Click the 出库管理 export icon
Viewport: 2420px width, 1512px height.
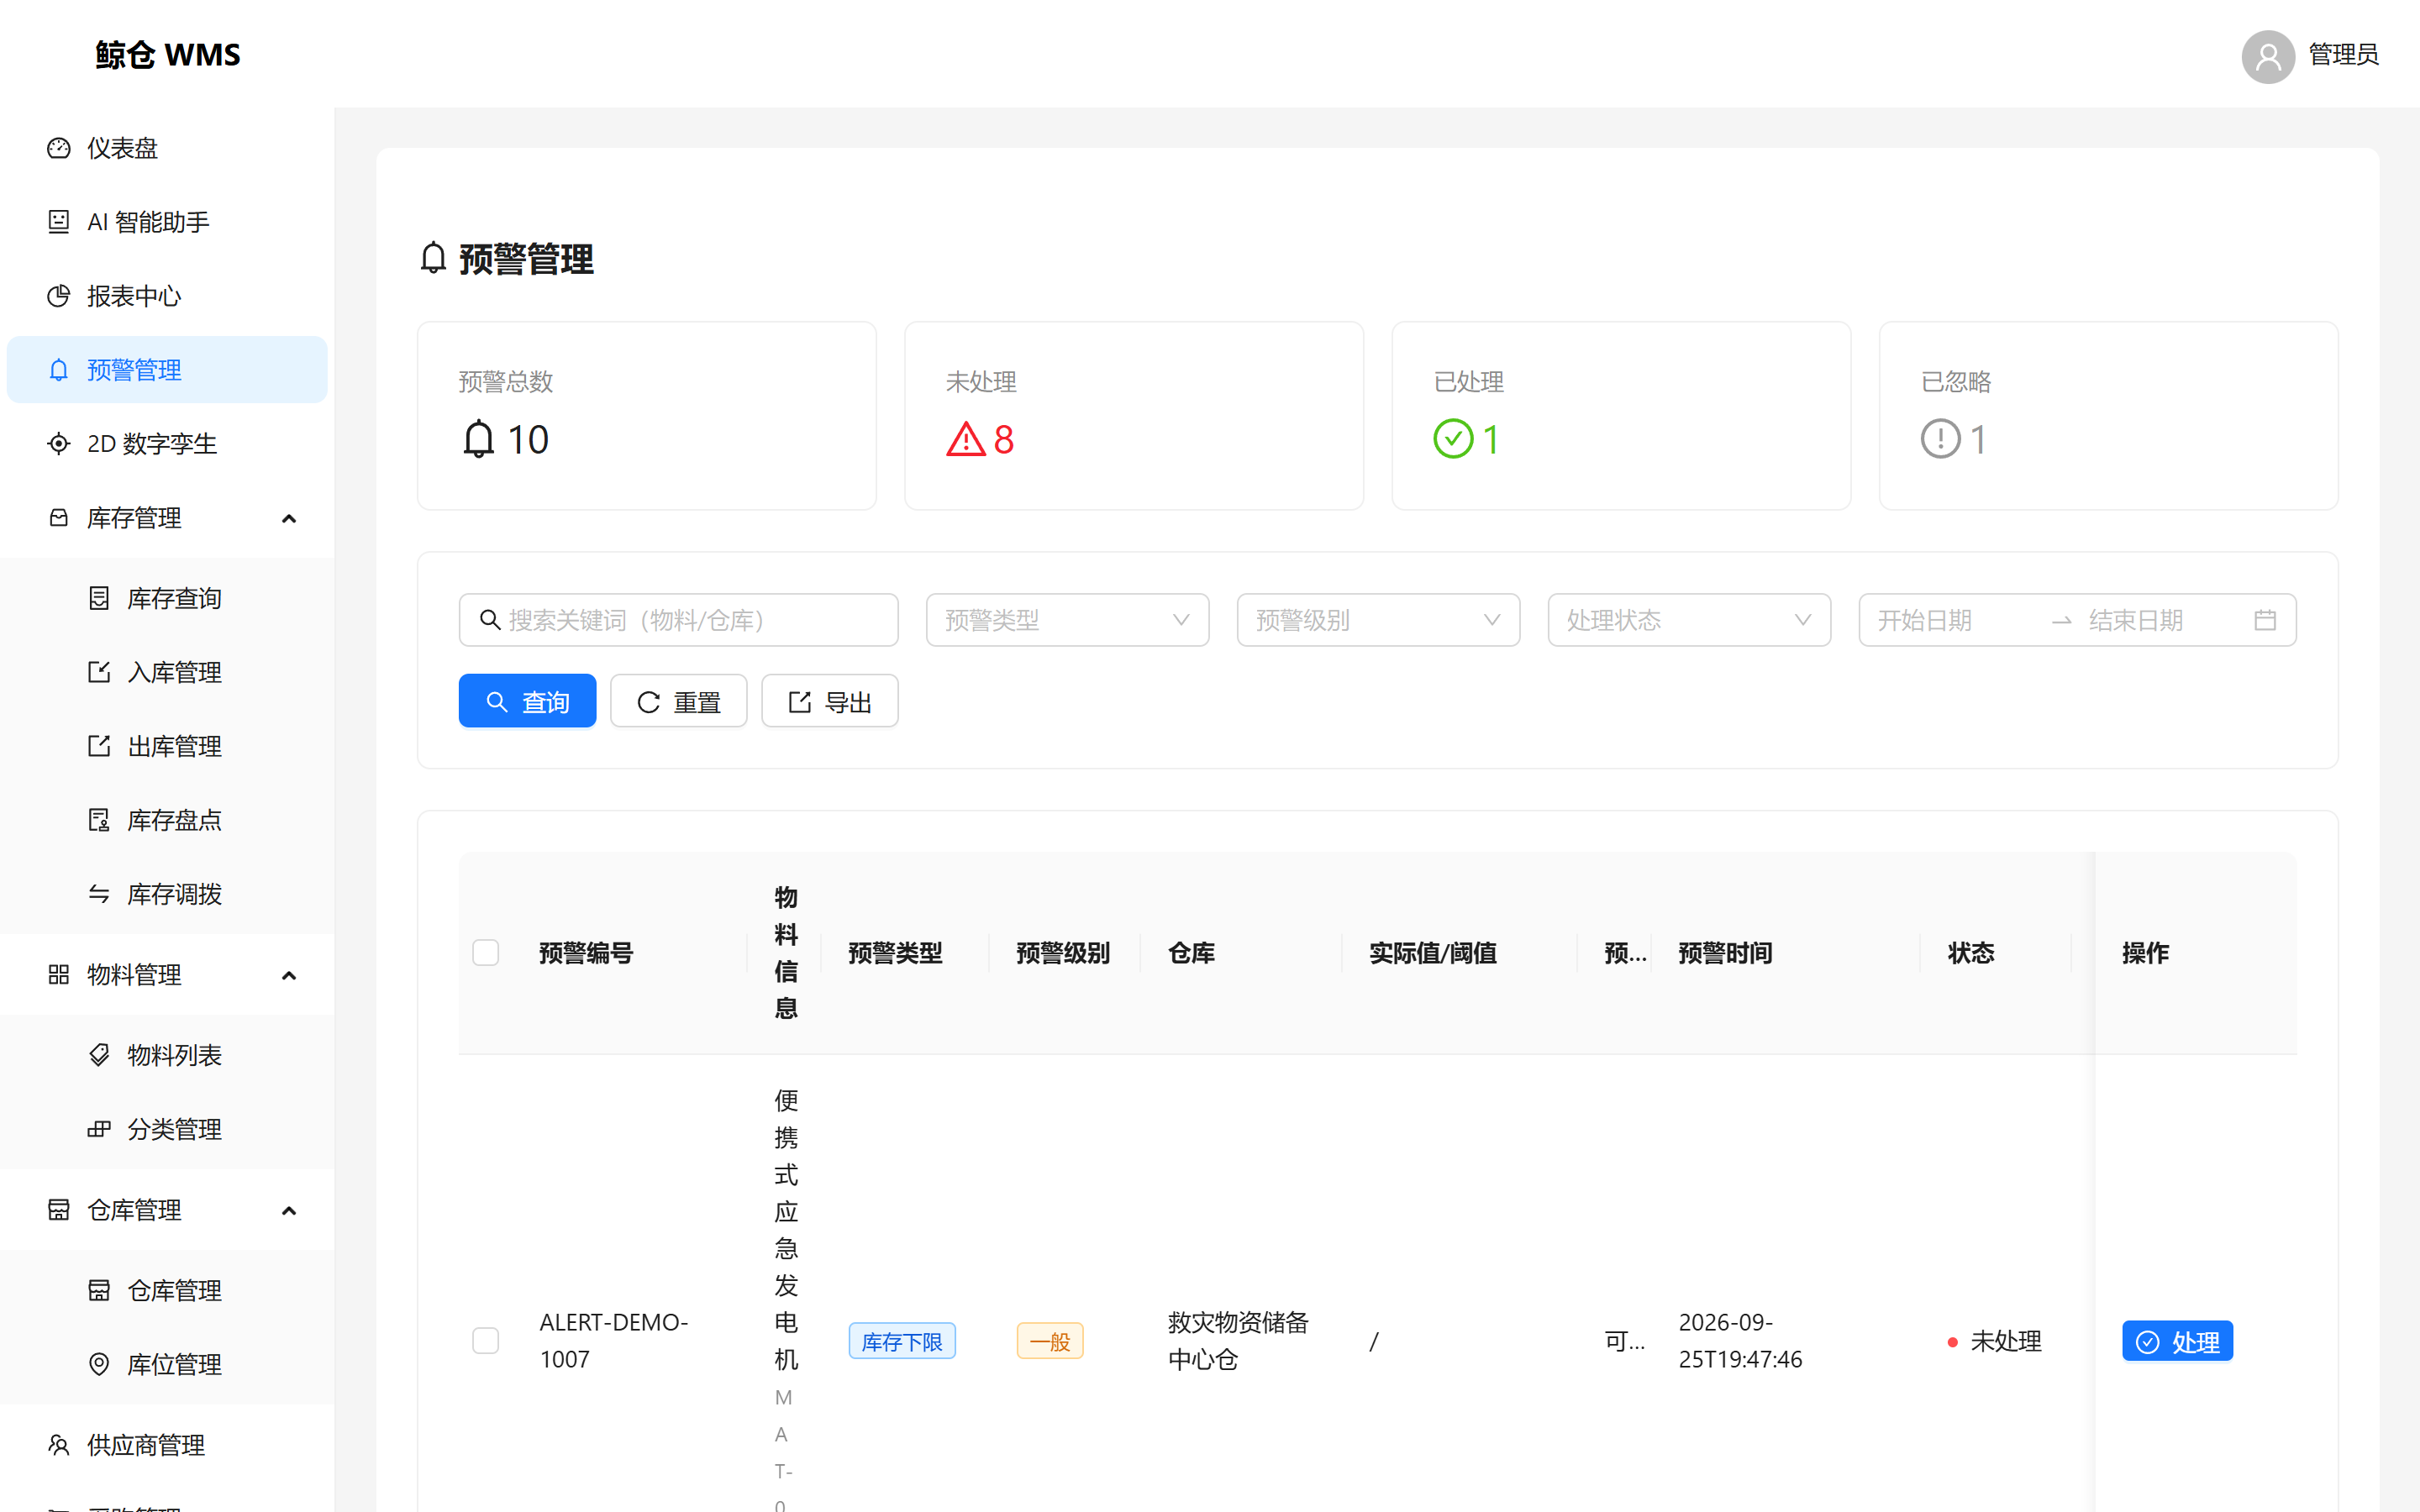pos(99,746)
